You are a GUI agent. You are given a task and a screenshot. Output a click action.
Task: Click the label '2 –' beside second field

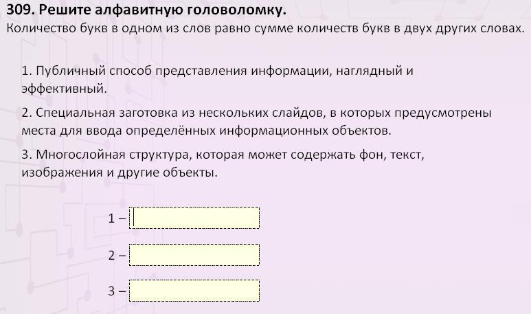[117, 256]
